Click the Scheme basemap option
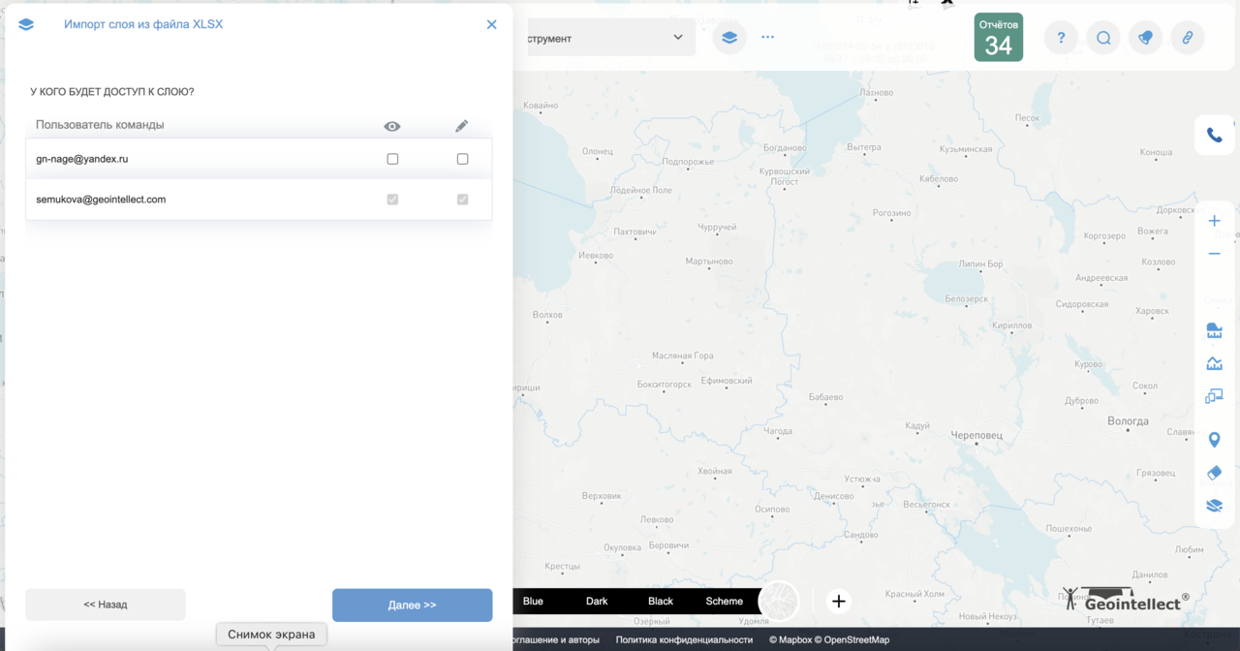This screenshot has width=1240, height=651. (x=724, y=601)
